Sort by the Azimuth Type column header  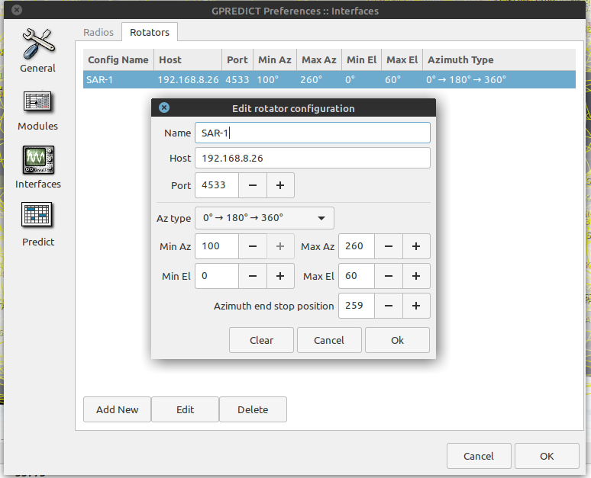499,59
